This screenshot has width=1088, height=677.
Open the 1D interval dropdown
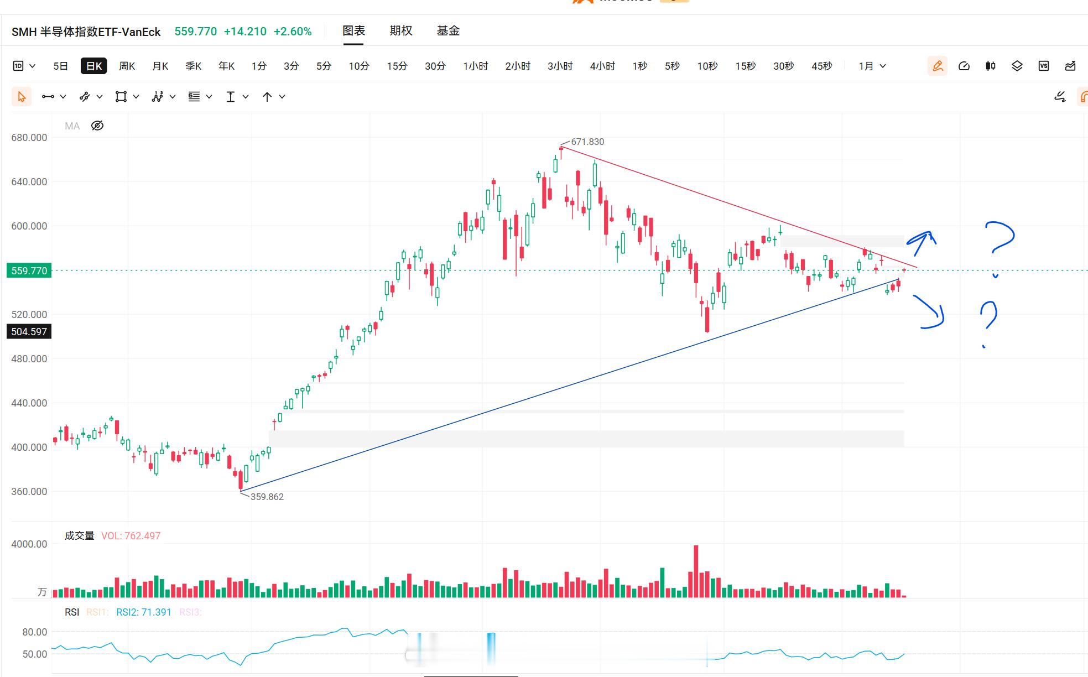(x=24, y=66)
